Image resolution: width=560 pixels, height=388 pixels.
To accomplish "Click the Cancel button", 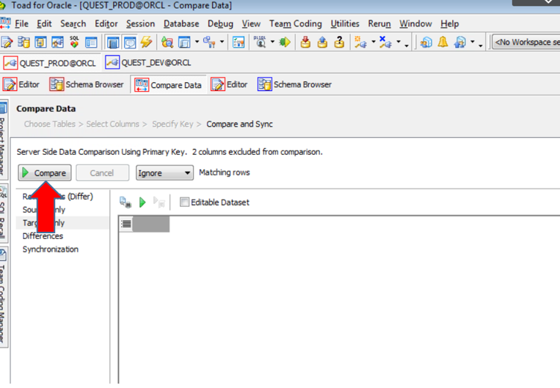I will [102, 173].
